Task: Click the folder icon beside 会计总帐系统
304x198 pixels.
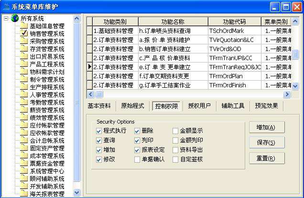Action: coord(24,140)
